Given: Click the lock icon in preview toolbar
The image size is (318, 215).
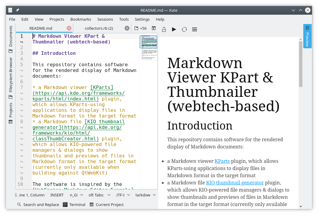Looking at the screenshot, I should (164, 29).
